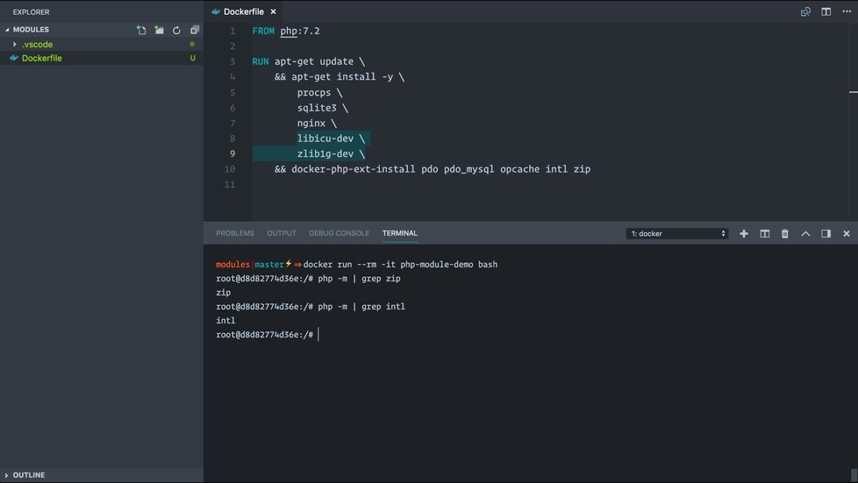Screen dimensions: 858x483
Task: Switch to the PROBLEMS tab
Action: click(235, 233)
